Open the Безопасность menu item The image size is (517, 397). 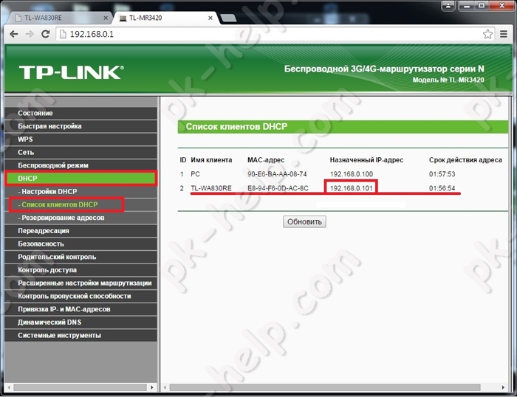coord(81,244)
